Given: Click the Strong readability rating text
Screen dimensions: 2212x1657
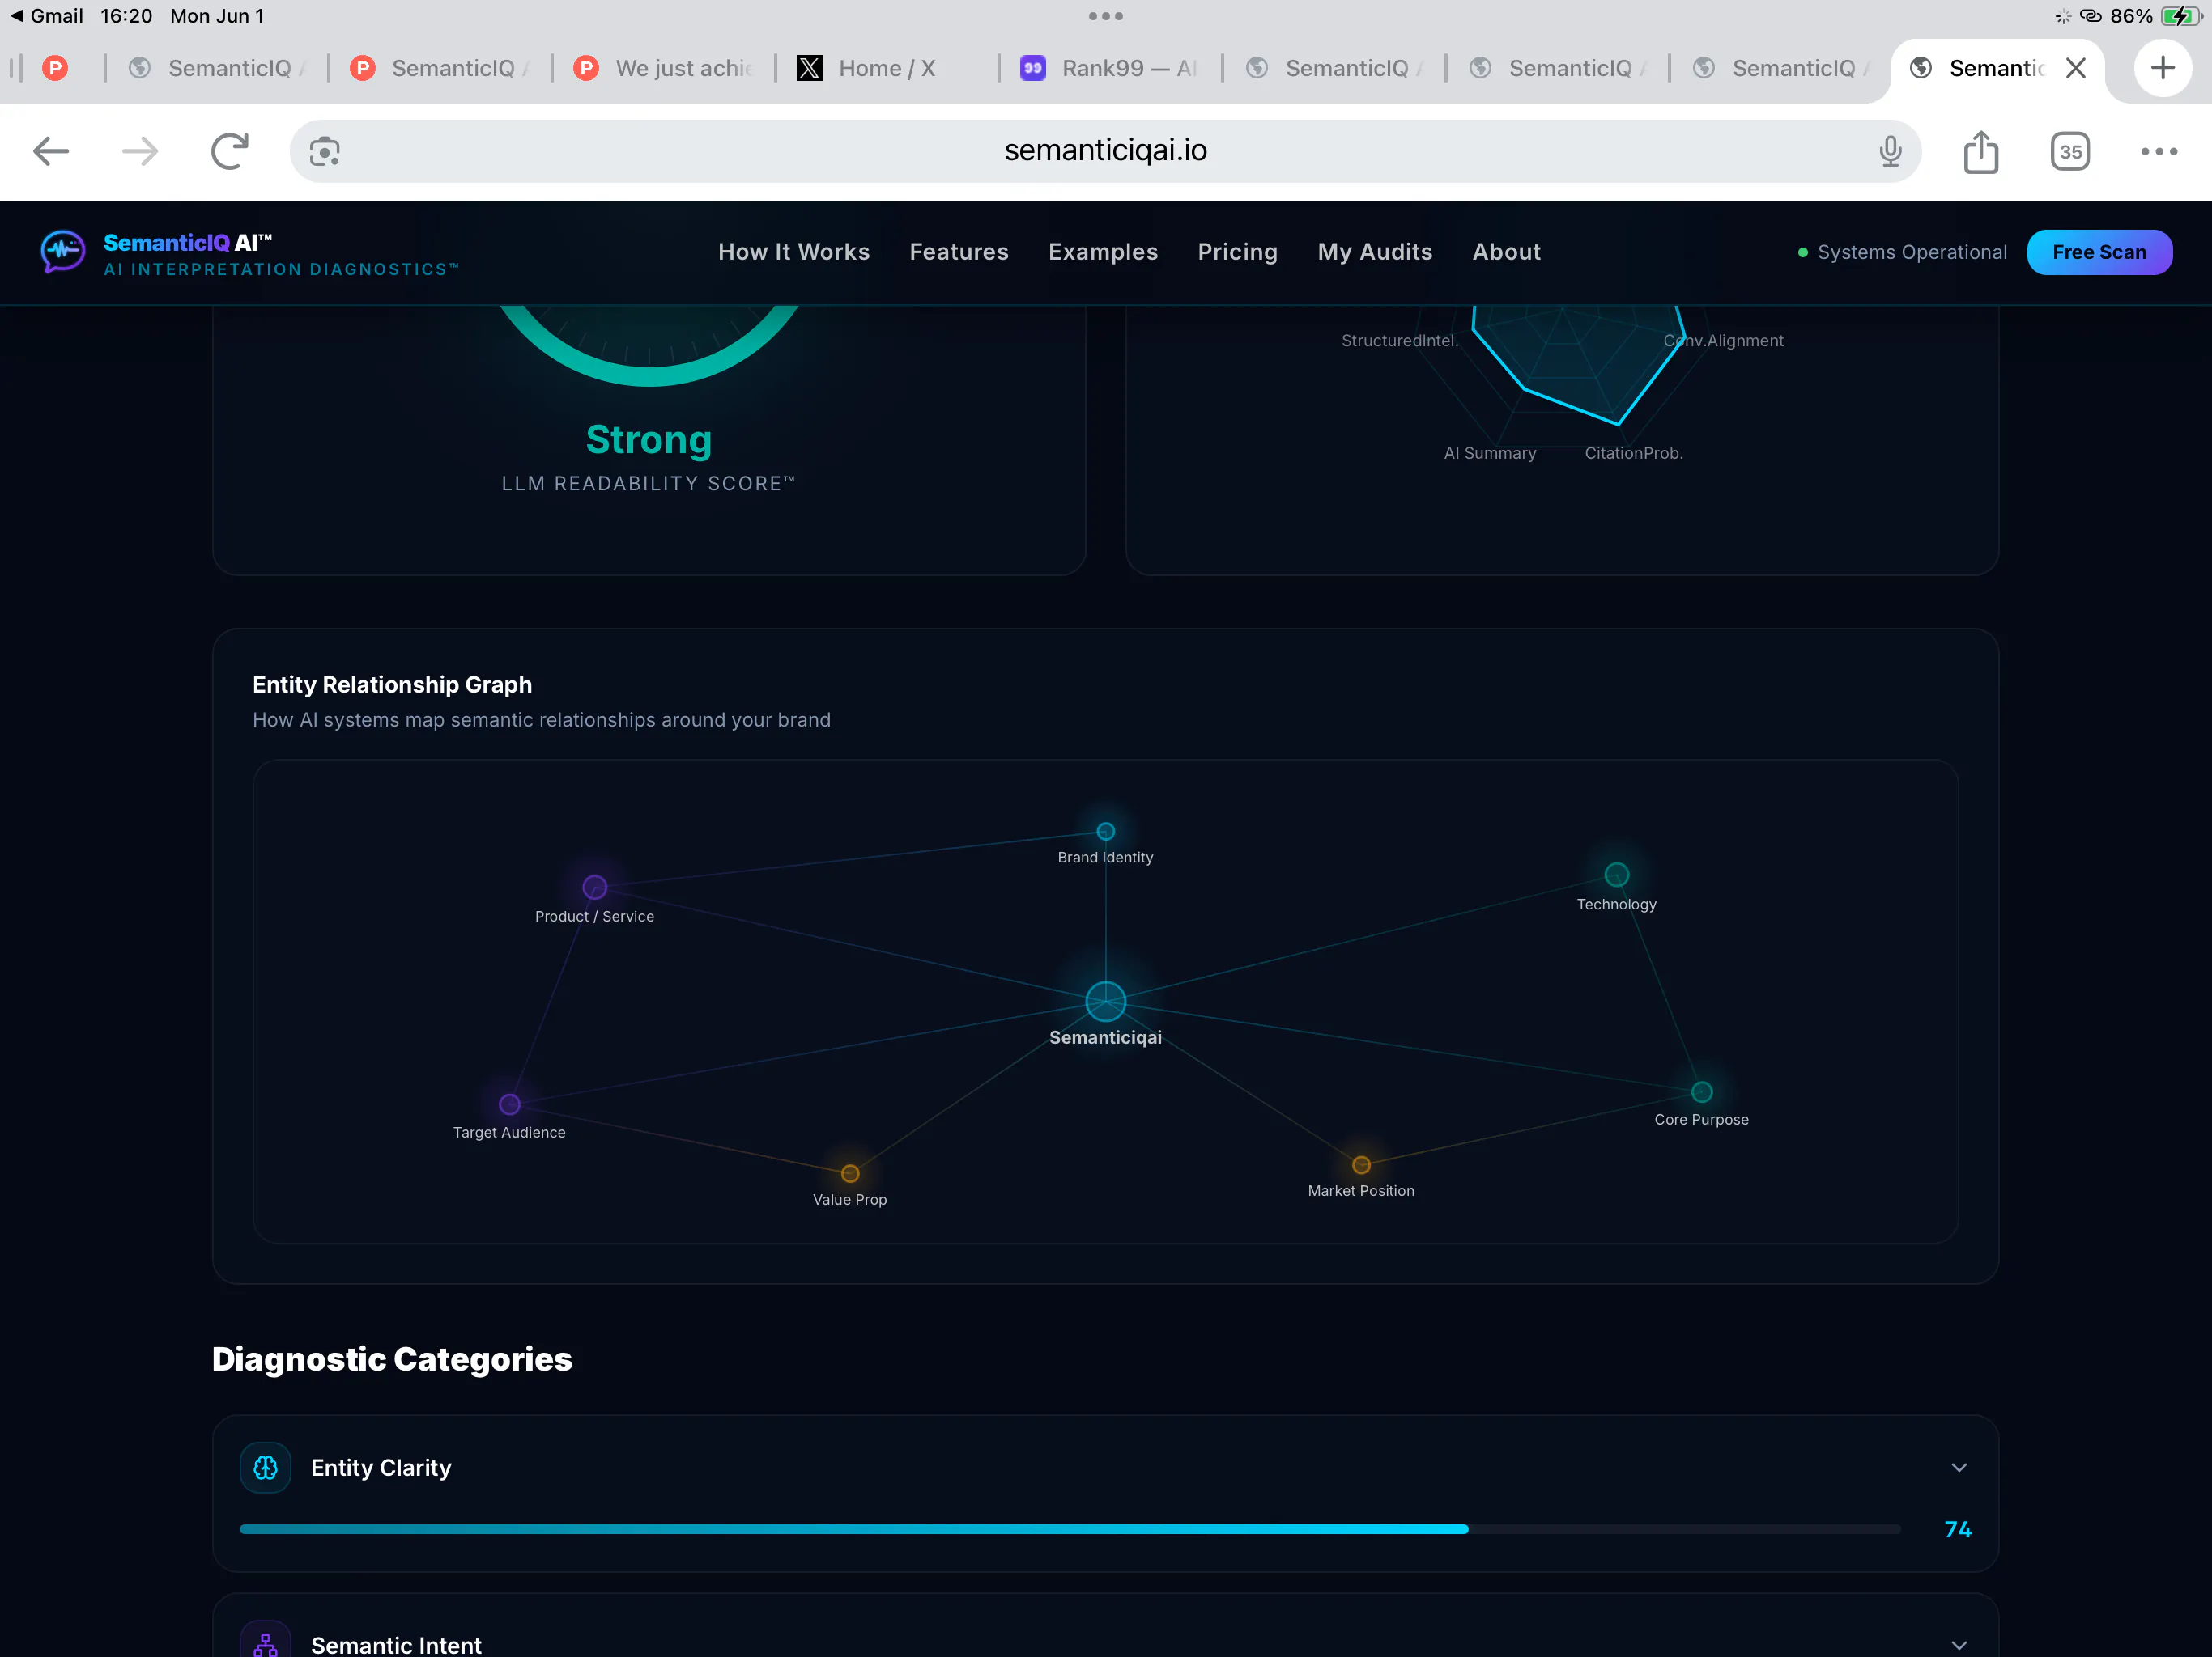Looking at the screenshot, I should click(x=649, y=439).
